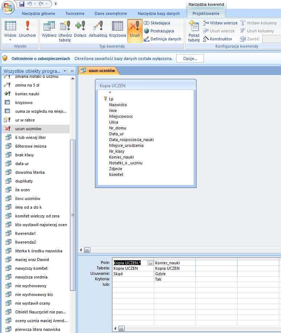Open the krzyzowo query in navigation pane
Screen dimensions: 281x333
point(24,103)
